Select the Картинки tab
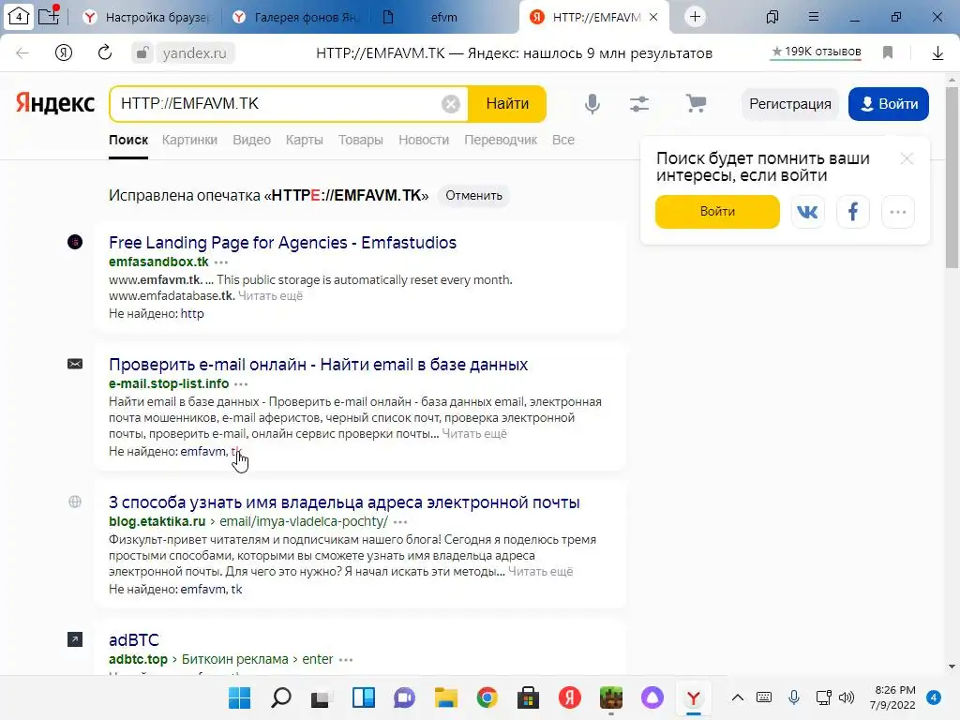 tap(189, 141)
